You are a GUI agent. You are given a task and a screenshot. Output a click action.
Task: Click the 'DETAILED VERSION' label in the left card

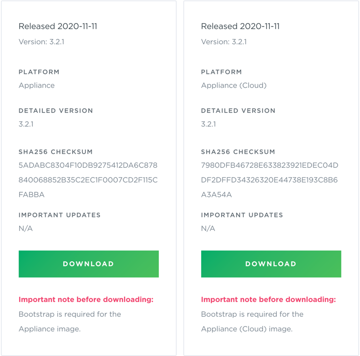pyautogui.click(x=56, y=111)
